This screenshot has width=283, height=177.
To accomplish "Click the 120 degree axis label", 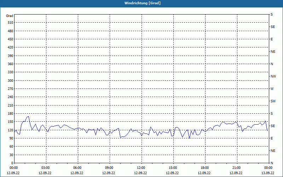I will pos(11,130).
